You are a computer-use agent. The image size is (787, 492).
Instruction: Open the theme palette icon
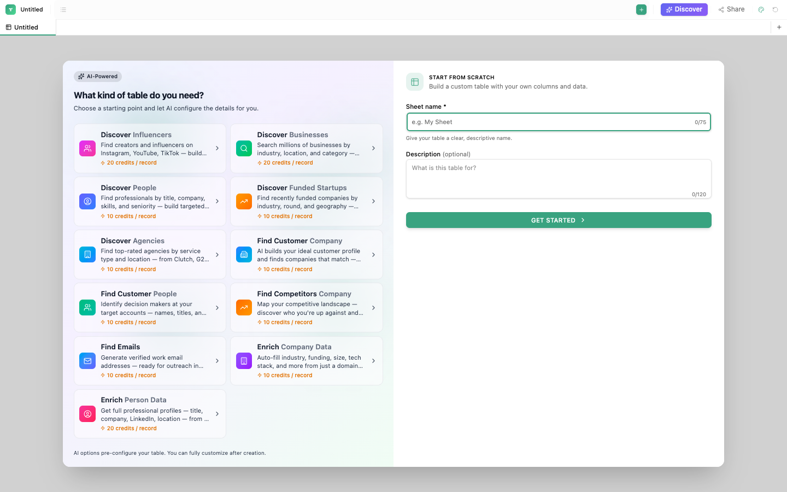[761, 9]
